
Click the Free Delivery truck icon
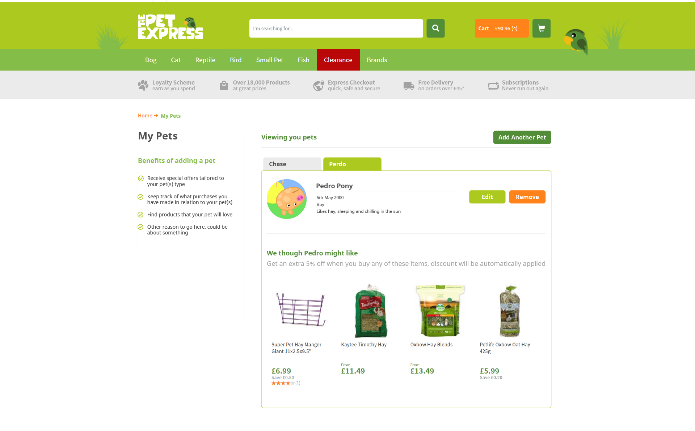[x=409, y=86]
